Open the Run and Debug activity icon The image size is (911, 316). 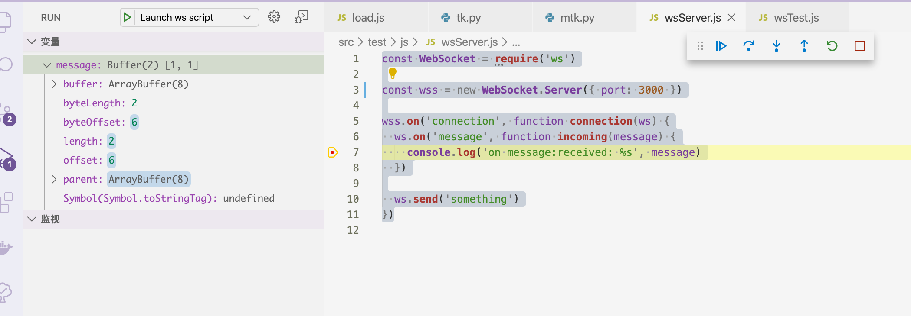[x=7, y=159]
